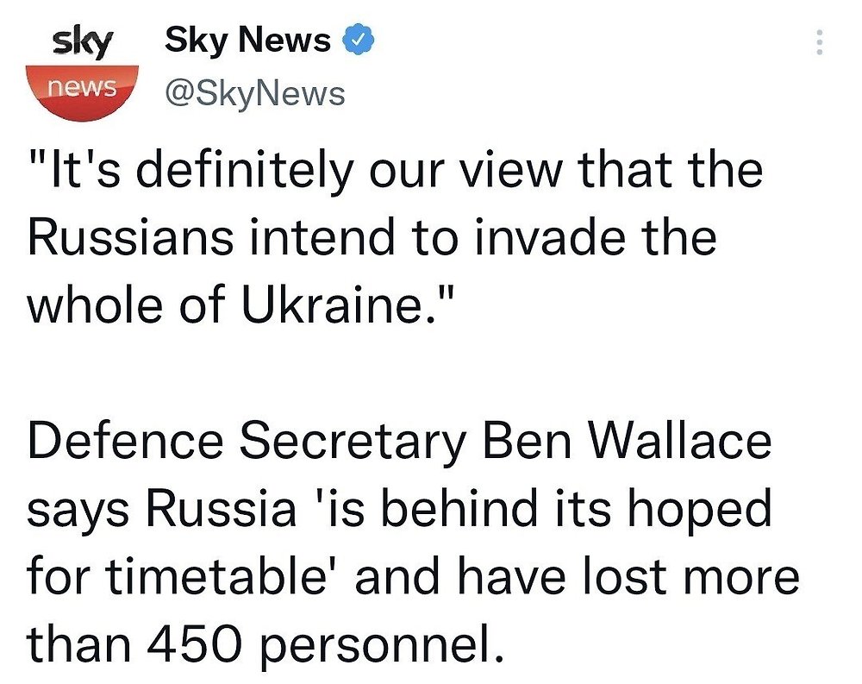Select the quoted first paragraph of tweet
Viewport: 862px width, 684px height.
click(x=395, y=236)
